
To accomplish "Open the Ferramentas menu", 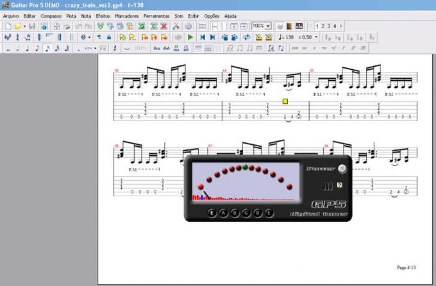I will 156,16.
